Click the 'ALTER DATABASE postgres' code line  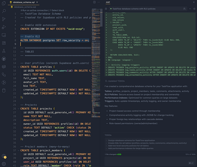pos(55,40)
